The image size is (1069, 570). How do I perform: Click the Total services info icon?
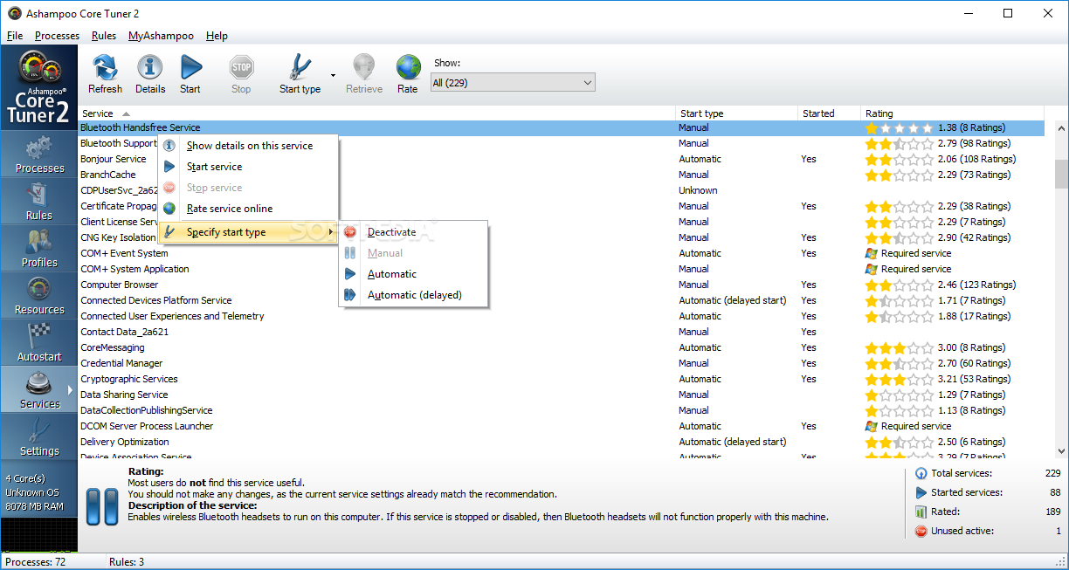[x=921, y=473]
